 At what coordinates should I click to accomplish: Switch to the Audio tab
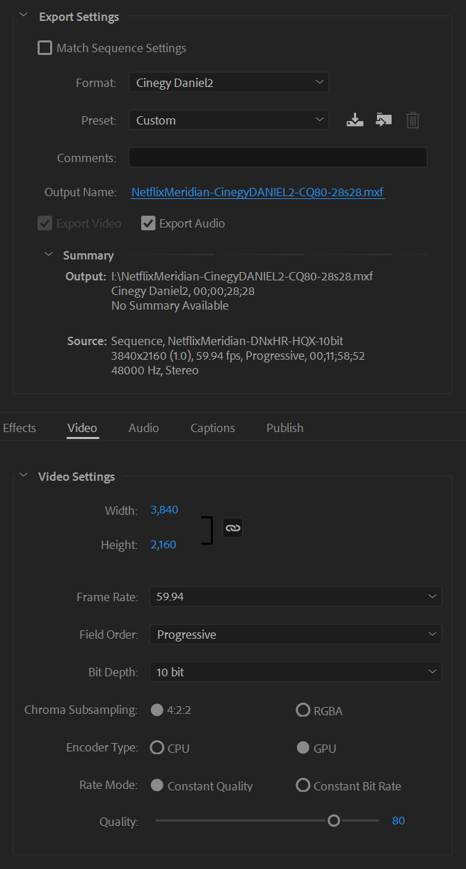click(x=144, y=428)
